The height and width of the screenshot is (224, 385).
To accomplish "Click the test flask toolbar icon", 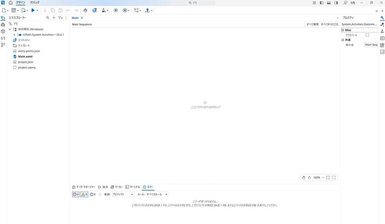I will (104, 10).
